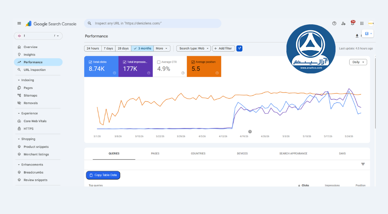Click the Copy Table Data button
388x214 pixels.
(x=103, y=175)
